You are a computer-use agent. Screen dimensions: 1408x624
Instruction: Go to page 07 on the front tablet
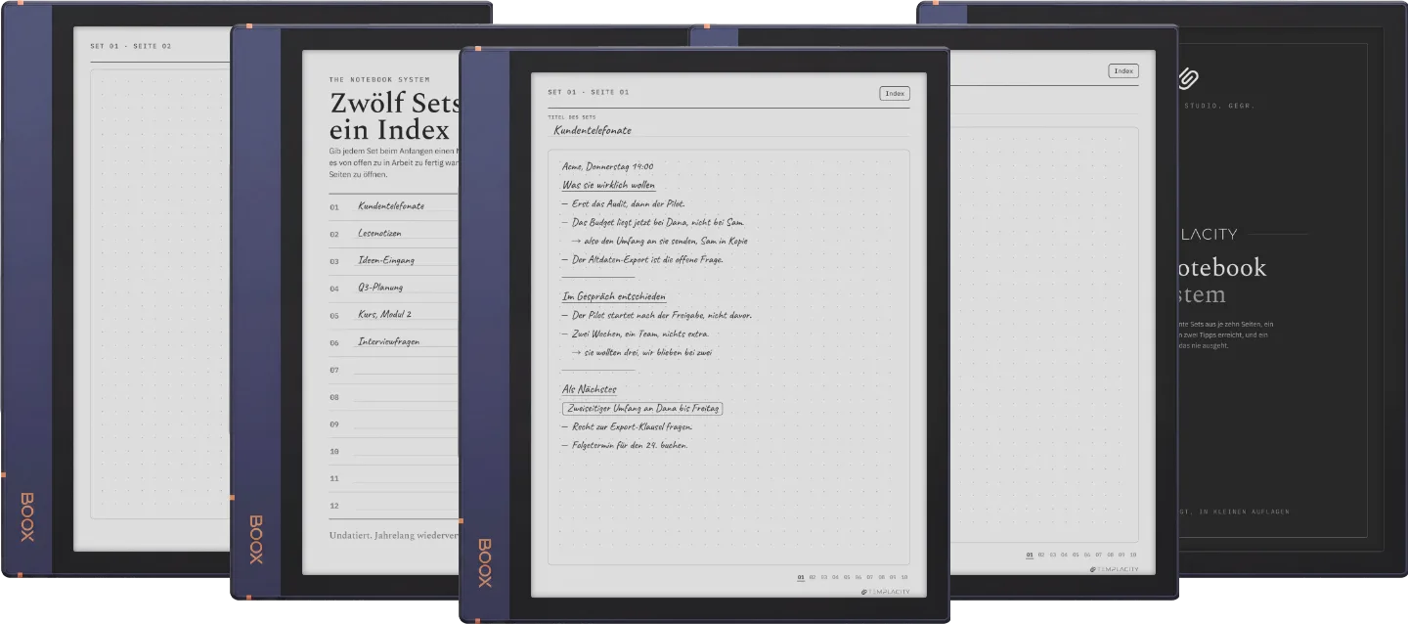870,578
